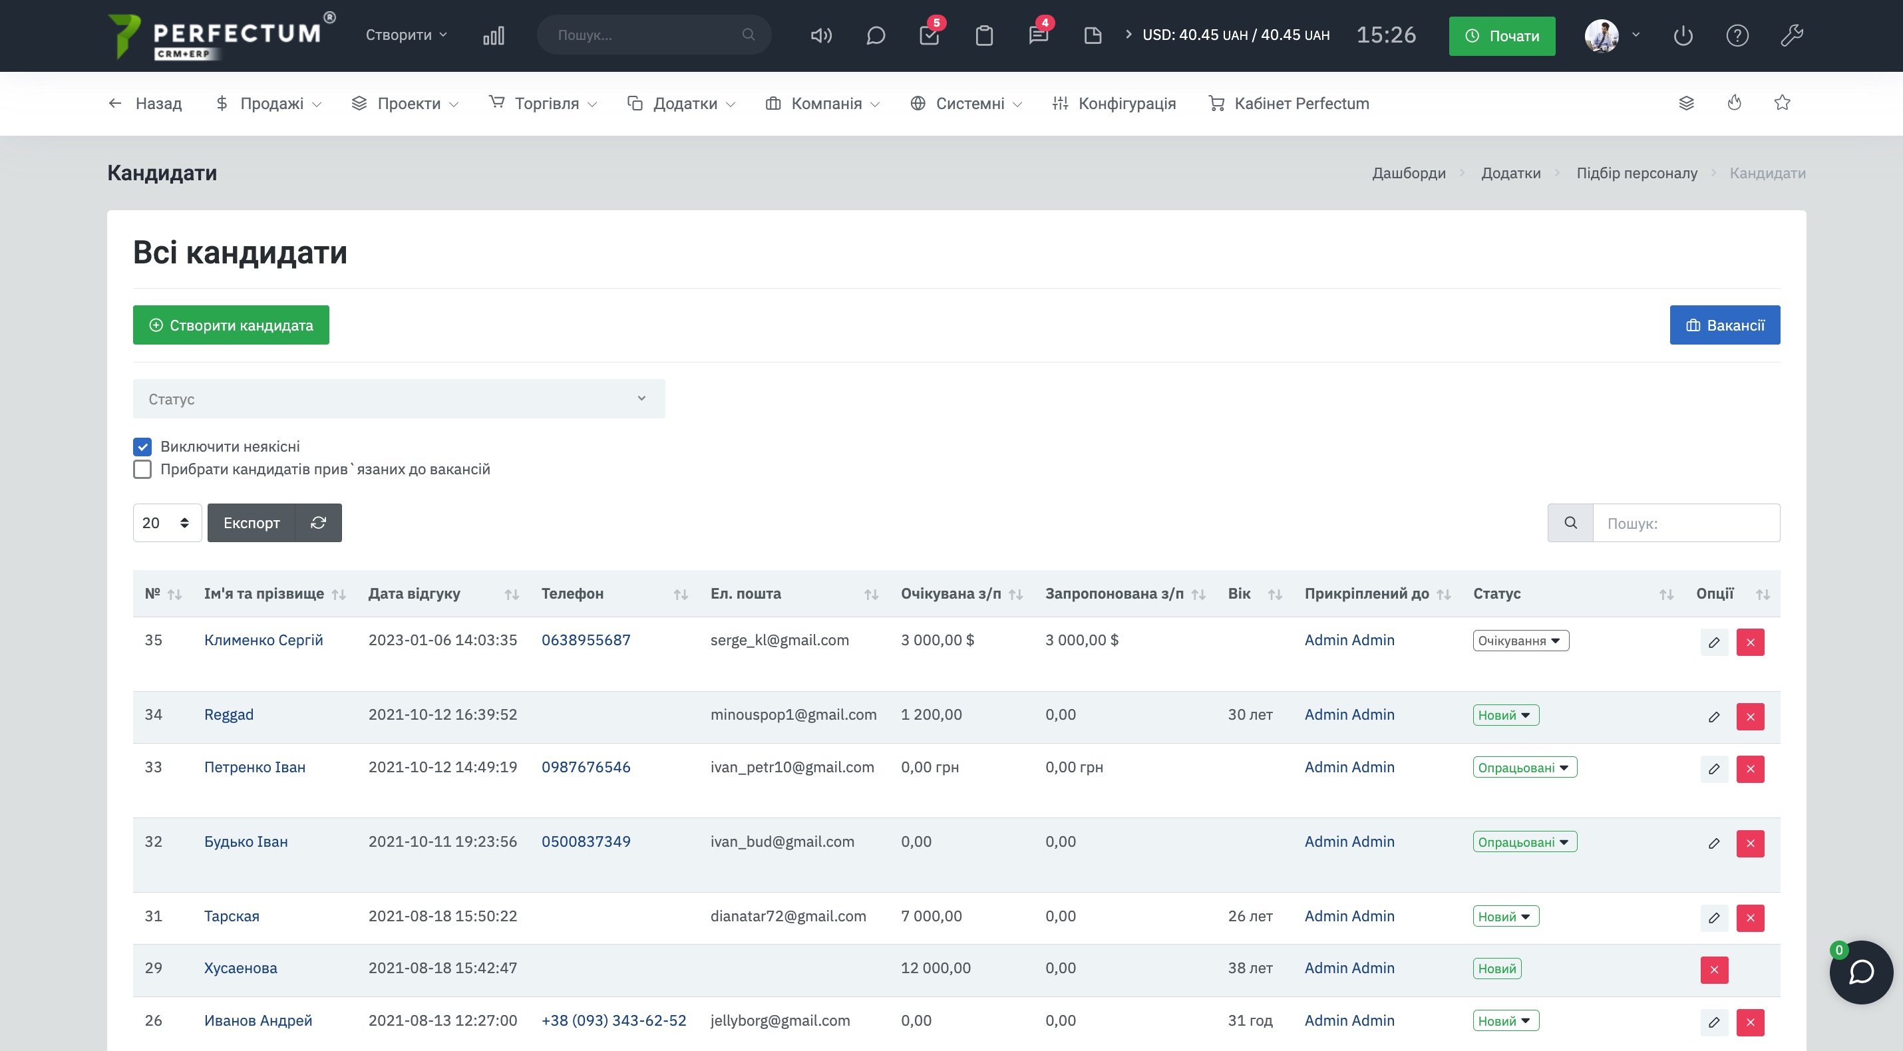
Task: Edit candidate Reggad pencil icon
Action: point(1714,717)
